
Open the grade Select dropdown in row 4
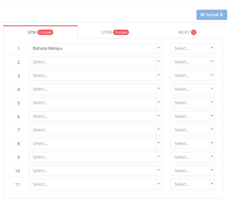coord(193,89)
